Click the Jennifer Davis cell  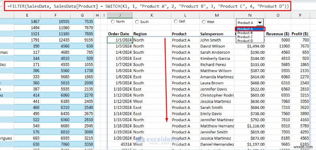217,89
